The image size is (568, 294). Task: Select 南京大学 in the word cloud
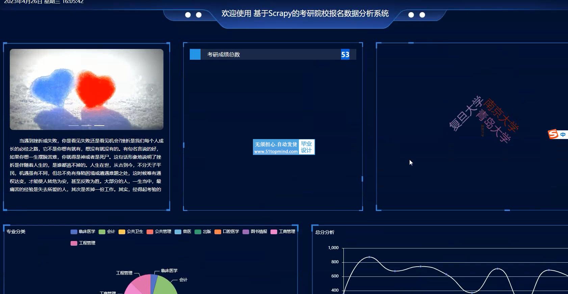501,115
